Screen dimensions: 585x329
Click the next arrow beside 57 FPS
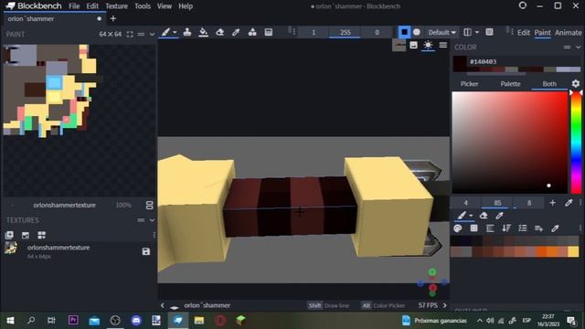tap(444, 305)
